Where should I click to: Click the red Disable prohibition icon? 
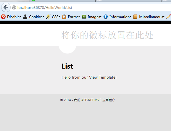pyautogui.click(x=3, y=17)
